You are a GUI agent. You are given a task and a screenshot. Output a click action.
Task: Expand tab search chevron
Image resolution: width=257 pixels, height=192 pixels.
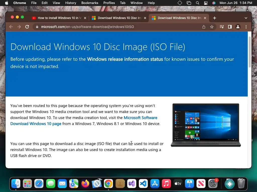pos(246,18)
